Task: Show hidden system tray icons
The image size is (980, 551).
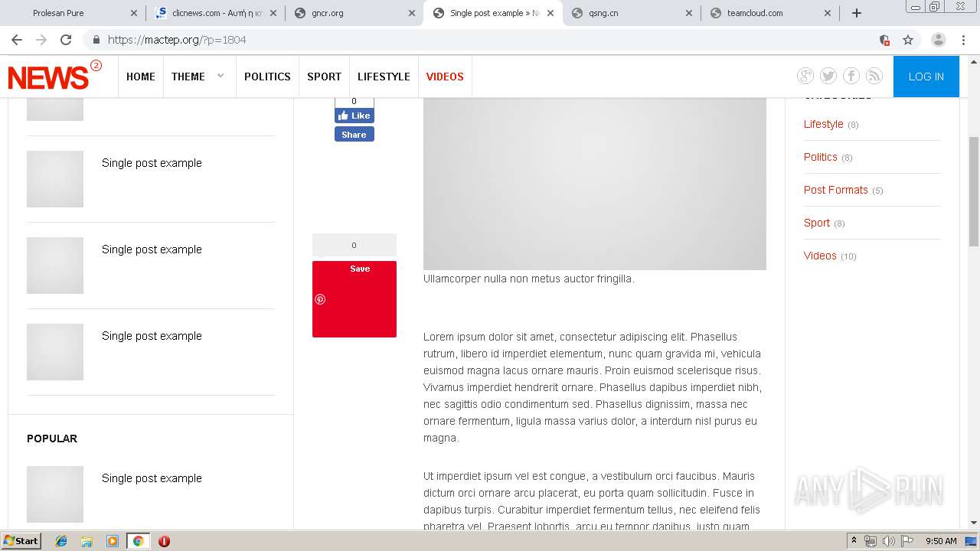Action: pyautogui.click(x=854, y=541)
